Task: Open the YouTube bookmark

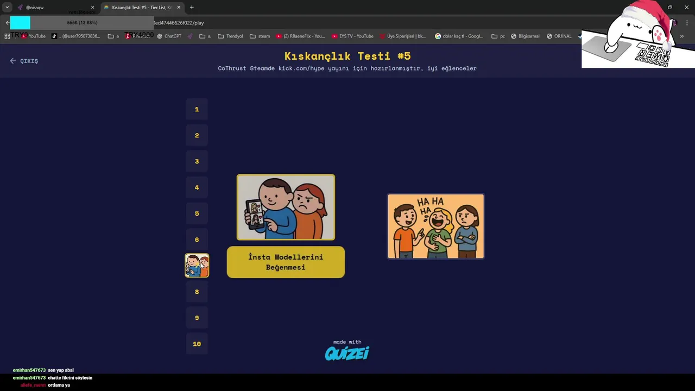Action: [34, 36]
